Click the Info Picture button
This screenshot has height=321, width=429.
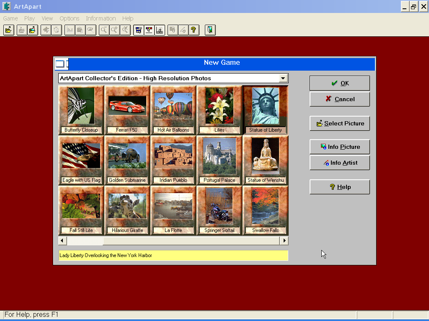(339, 147)
